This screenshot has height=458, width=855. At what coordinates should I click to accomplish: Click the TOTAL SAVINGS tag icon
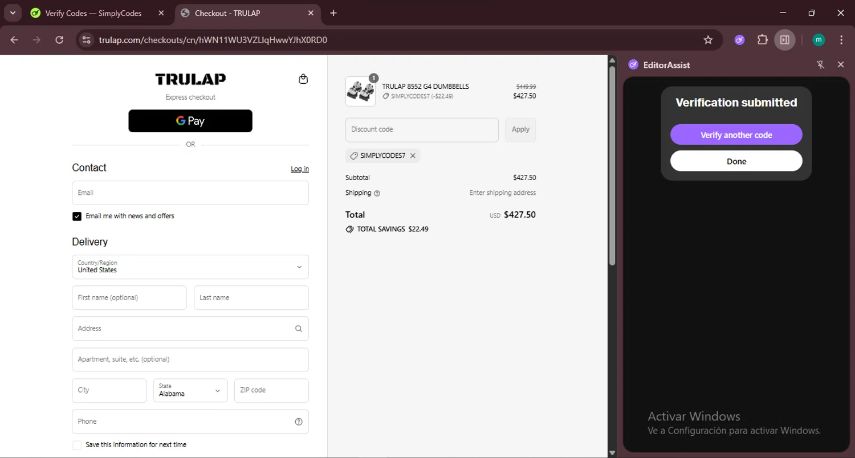(349, 230)
